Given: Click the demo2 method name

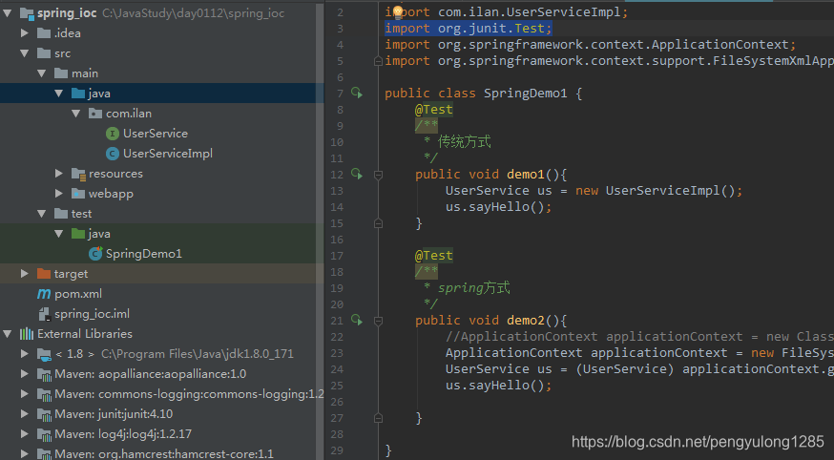Looking at the screenshot, I should (526, 321).
